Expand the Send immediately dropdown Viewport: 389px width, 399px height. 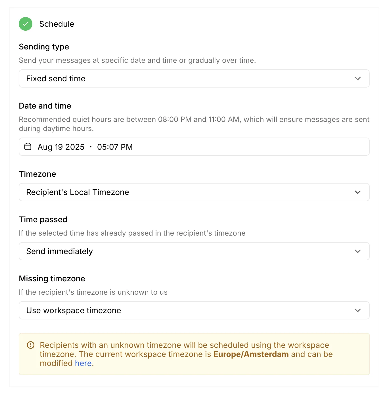point(194,251)
